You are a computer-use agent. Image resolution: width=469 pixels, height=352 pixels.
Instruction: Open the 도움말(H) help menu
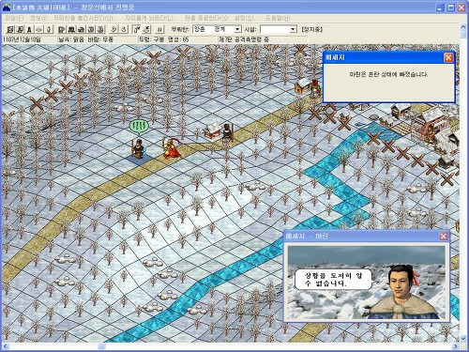278,18
